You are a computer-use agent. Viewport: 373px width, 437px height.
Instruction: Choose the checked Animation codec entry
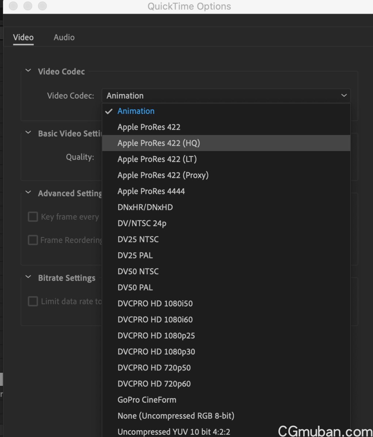(136, 111)
